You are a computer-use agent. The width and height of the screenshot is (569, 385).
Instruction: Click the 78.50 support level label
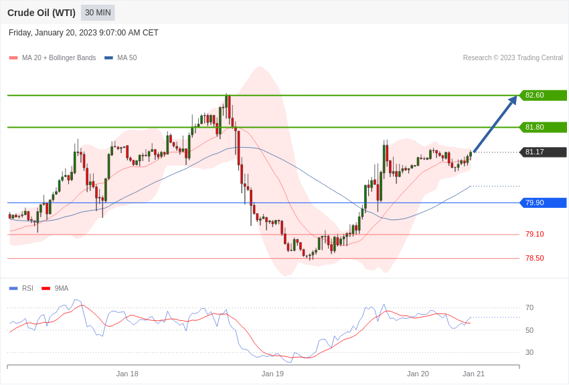pos(535,258)
